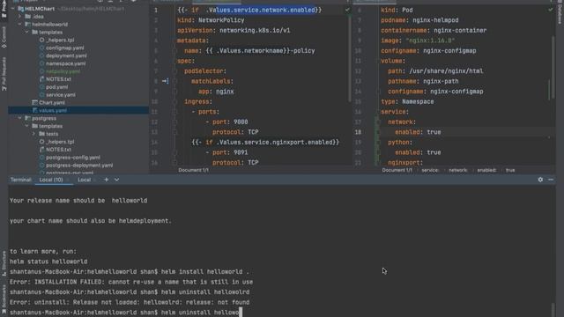Open deployment.yaml file
Viewport: 564px width, 317px height.
coord(66,55)
